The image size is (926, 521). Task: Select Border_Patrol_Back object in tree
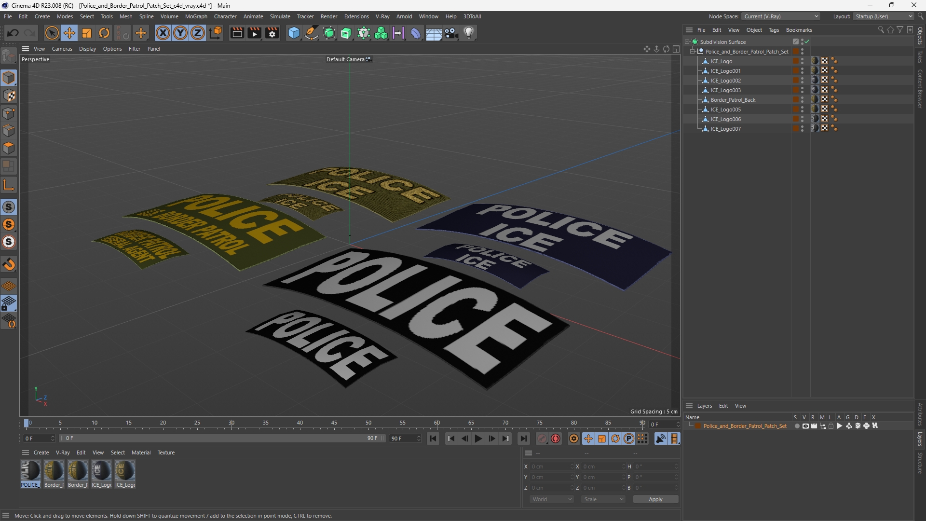point(733,100)
